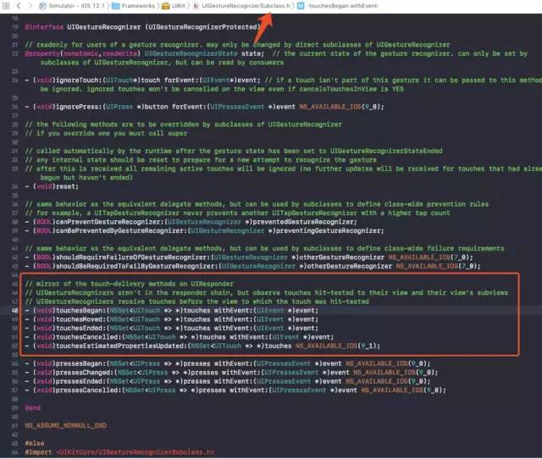Viewport: 542px width, 459px height.
Task: Open the related items grid menu
Action: [6, 6]
